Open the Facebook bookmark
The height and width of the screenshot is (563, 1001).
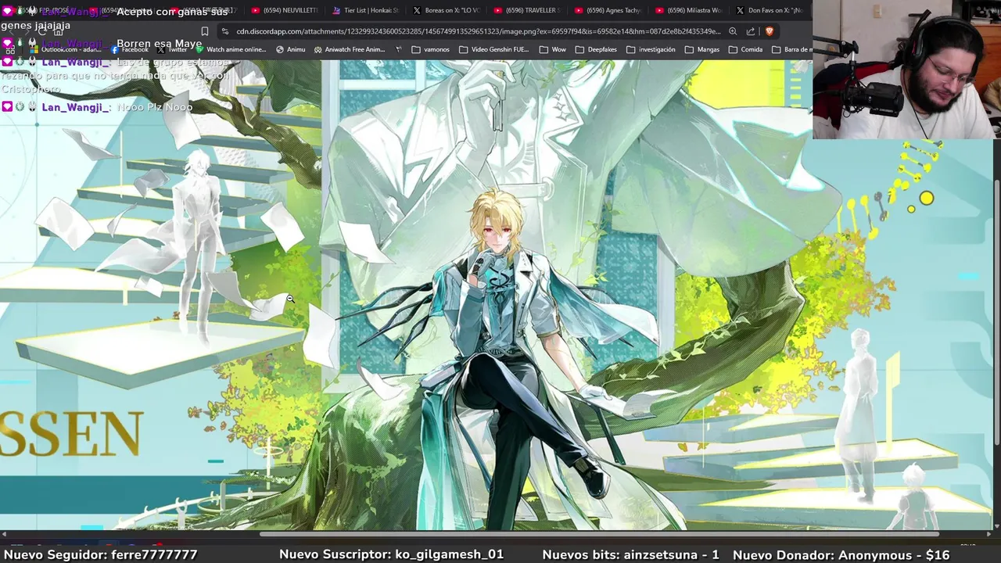pos(130,49)
